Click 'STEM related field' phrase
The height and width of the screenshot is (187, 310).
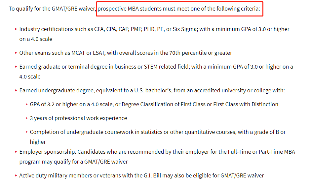166,67
